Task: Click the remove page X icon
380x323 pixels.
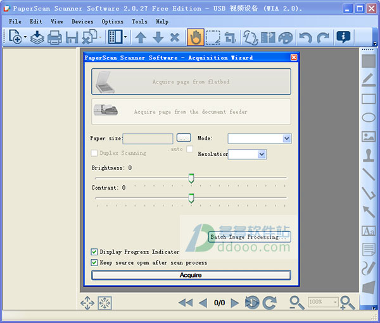Action: tap(175, 37)
